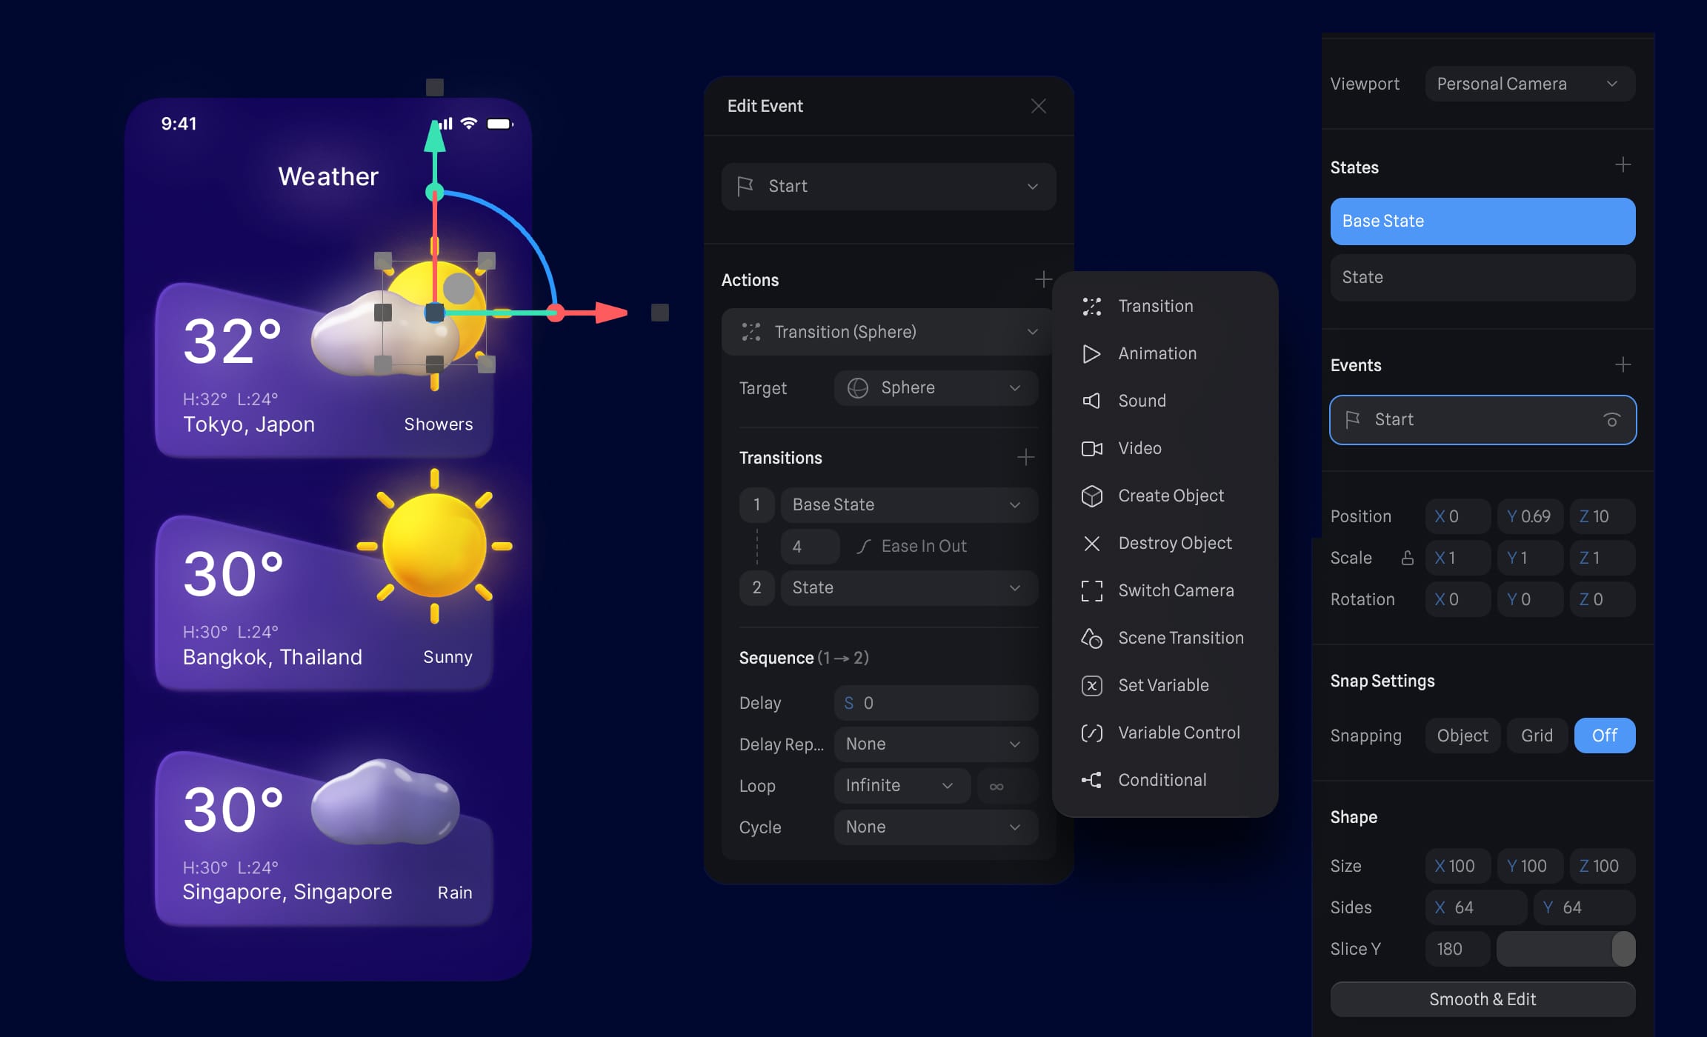Add a new event with plus icon
The image size is (1707, 1037).
pos(1623,364)
